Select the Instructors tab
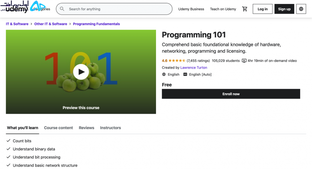This screenshot has width=312, height=169. click(x=110, y=128)
